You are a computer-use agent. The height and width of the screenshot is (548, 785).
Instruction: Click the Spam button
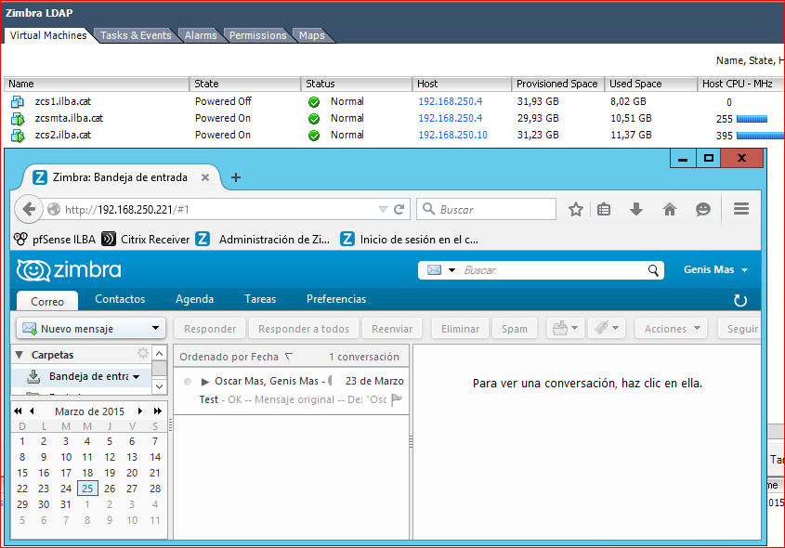[x=514, y=328]
